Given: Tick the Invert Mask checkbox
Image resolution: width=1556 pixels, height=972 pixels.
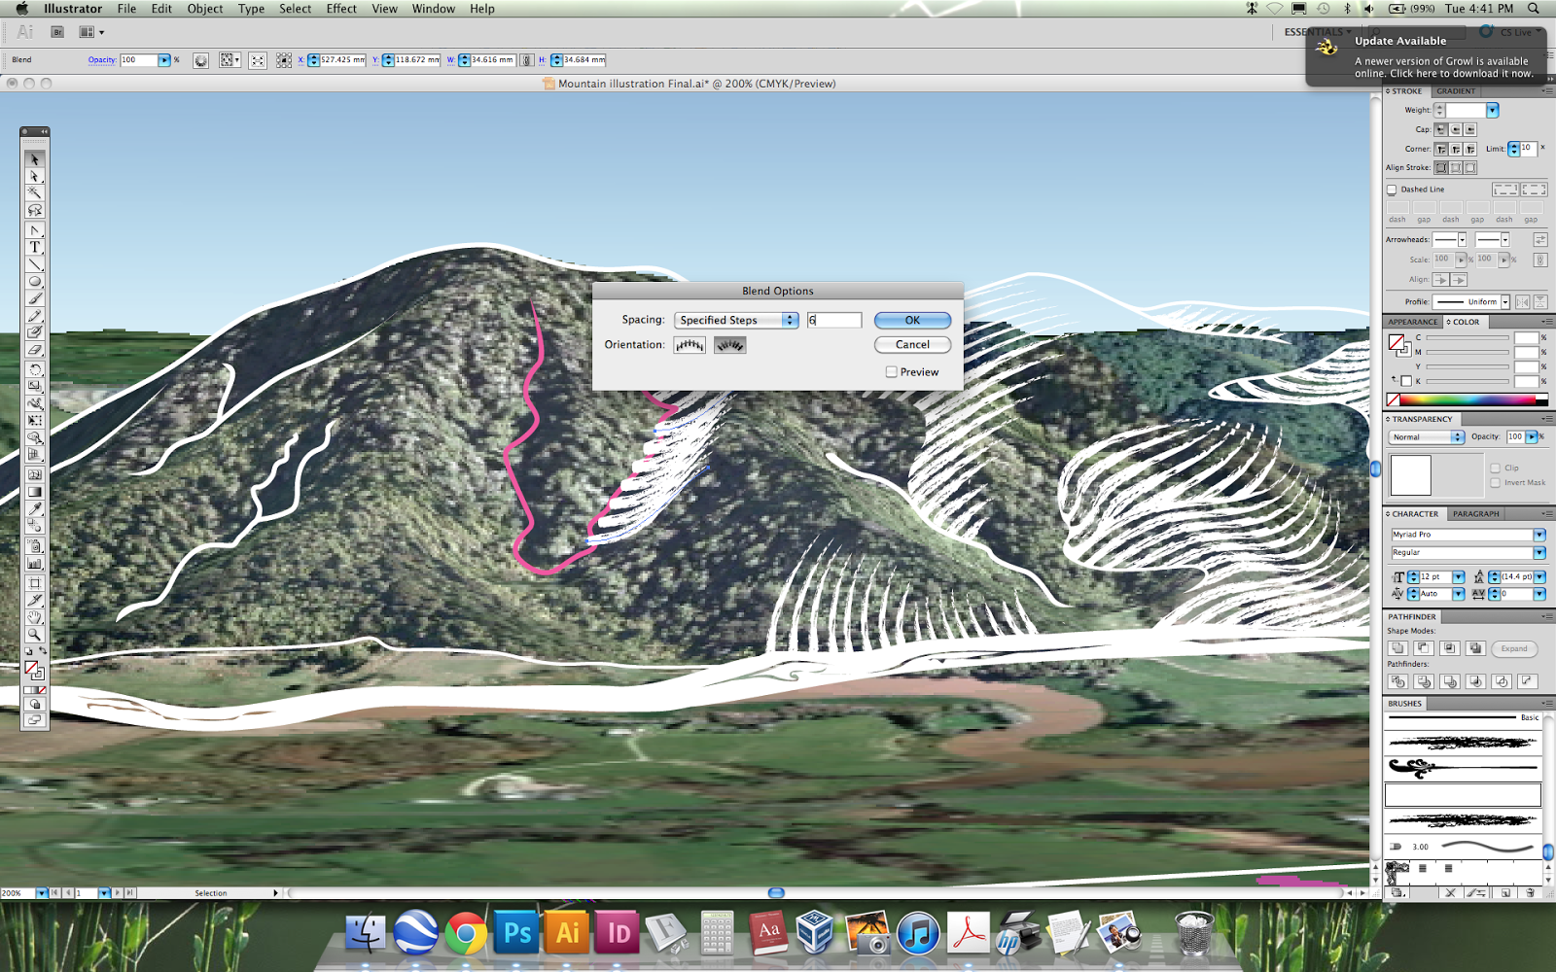Looking at the screenshot, I should point(1495,483).
